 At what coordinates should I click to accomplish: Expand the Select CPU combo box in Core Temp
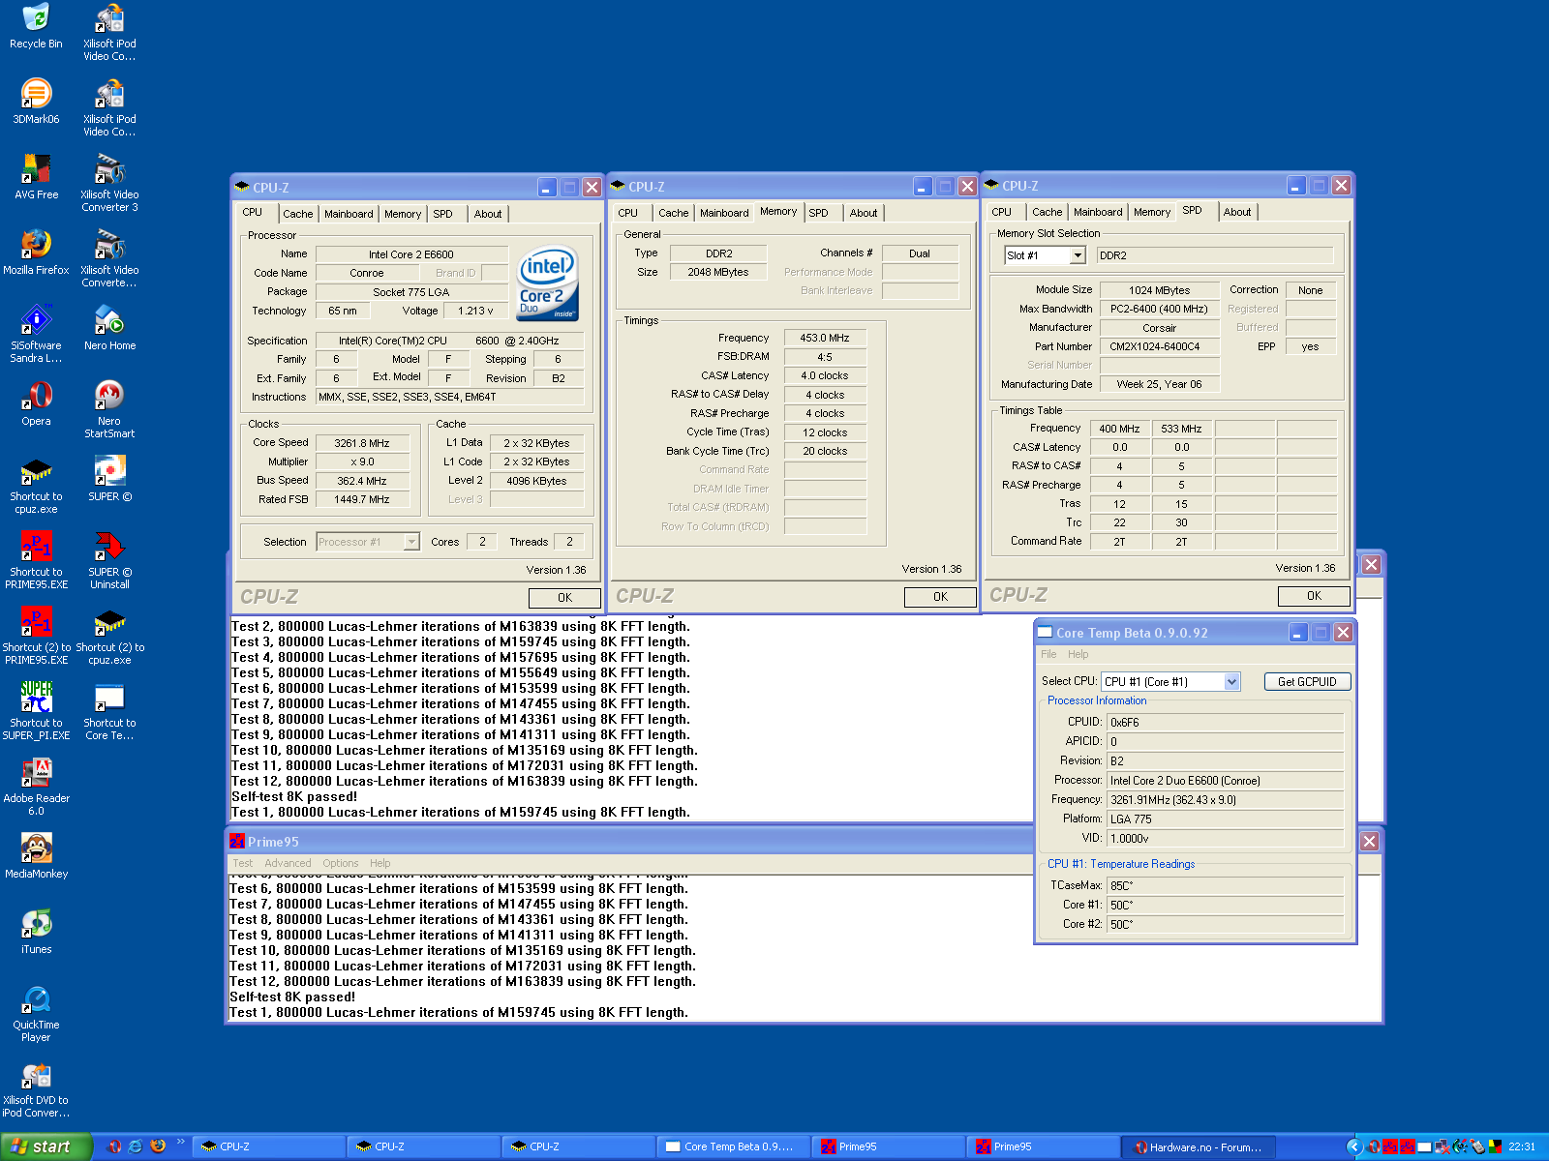(x=1231, y=681)
